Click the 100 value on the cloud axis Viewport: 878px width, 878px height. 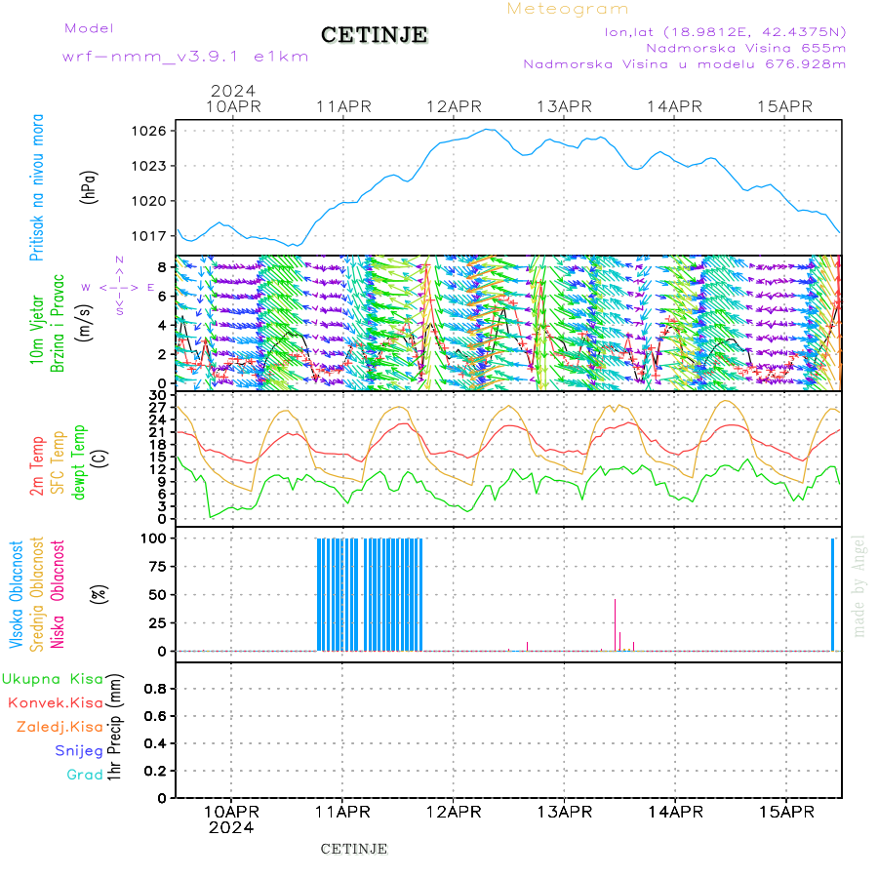(153, 539)
